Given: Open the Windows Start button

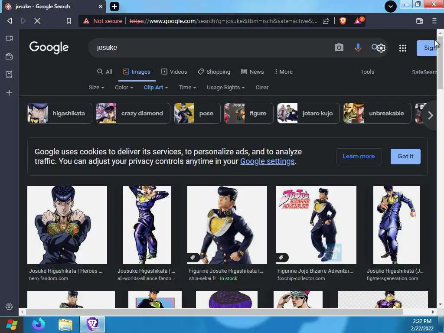Looking at the screenshot, I should tap(12, 324).
